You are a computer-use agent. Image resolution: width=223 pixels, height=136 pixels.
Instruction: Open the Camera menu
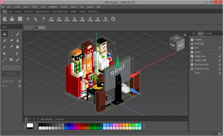[64, 7]
